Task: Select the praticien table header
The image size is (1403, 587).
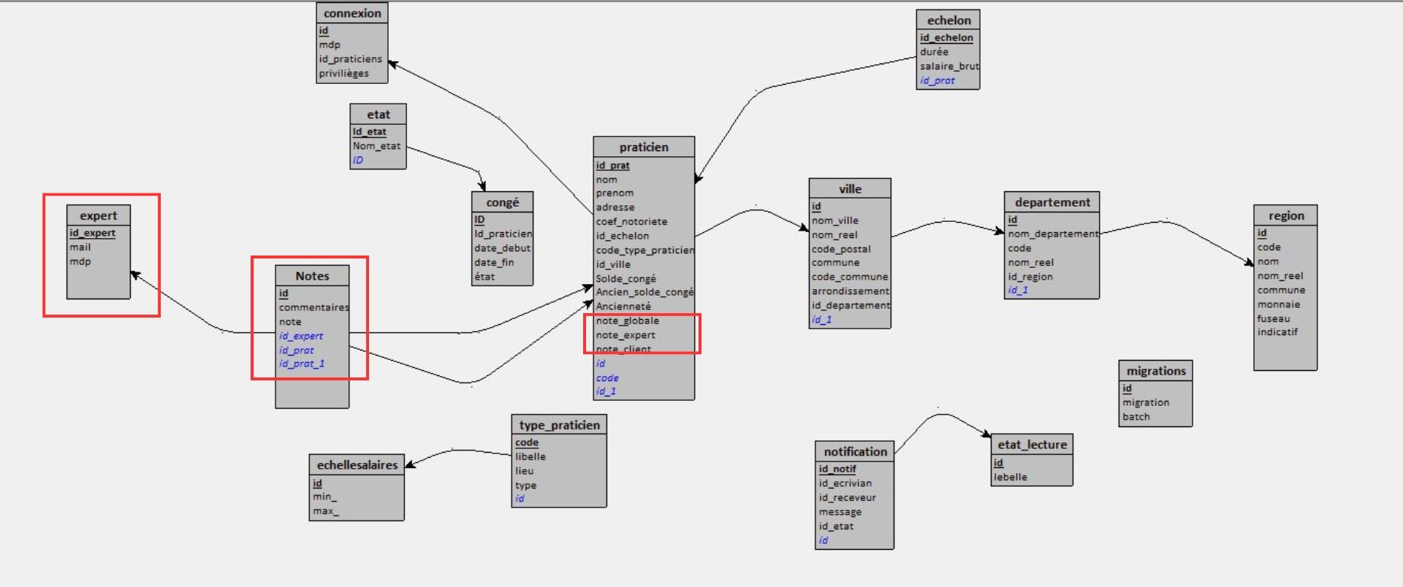Action: [x=643, y=147]
